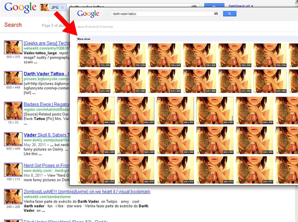The width and height of the screenshot is (298, 222).
Task: Click the 'Search' label in left sidebar
Action: [13, 25]
